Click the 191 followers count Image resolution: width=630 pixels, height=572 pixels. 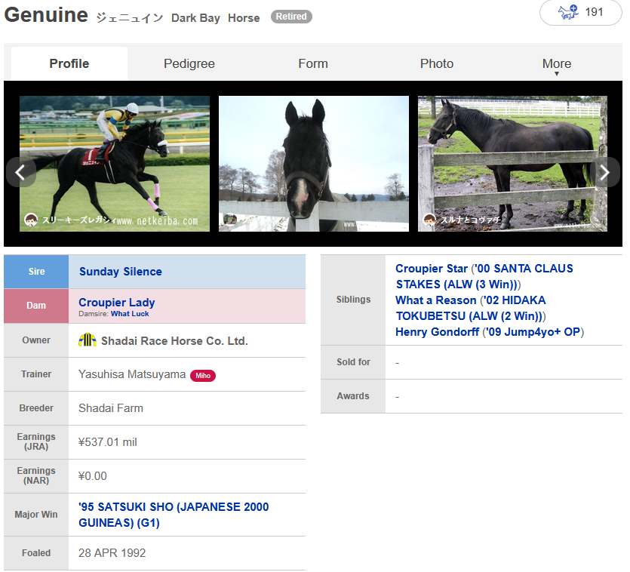(x=594, y=12)
